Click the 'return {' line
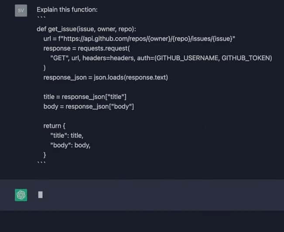This screenshot has width=284, height=232. tap(55, 126)
